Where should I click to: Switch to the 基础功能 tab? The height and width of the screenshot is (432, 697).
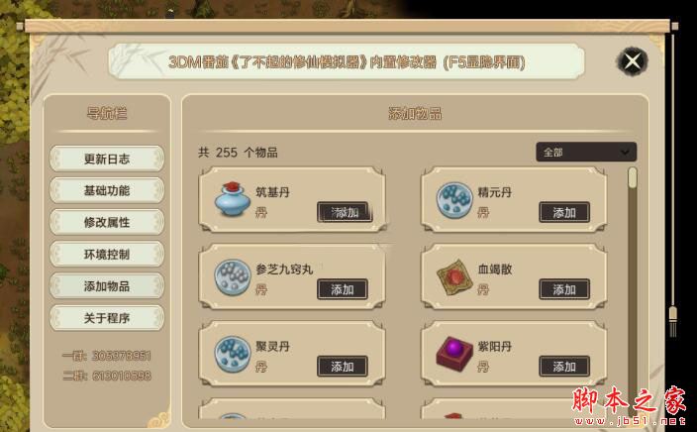pos(107,190)
